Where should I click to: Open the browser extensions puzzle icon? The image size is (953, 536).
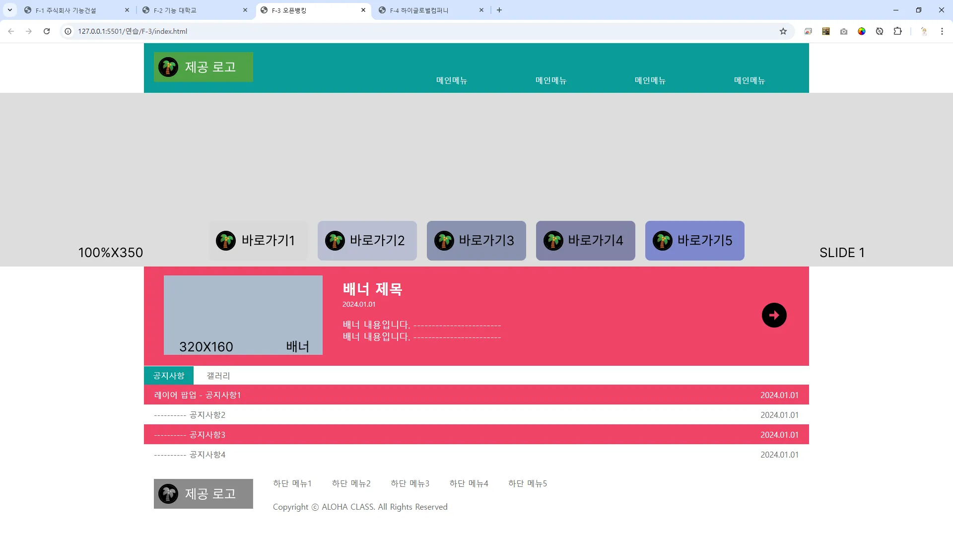pos(897,31)
